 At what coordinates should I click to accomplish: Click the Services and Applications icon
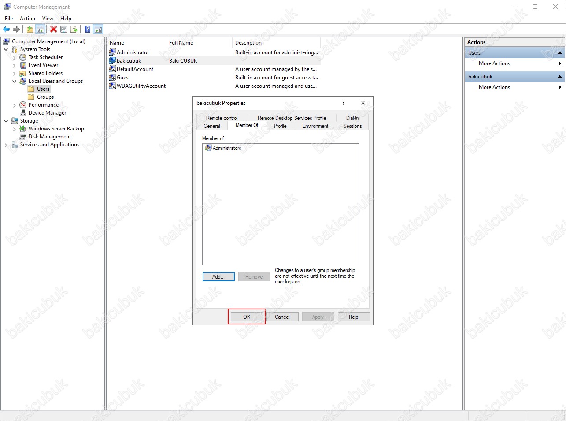coord(15,145)
